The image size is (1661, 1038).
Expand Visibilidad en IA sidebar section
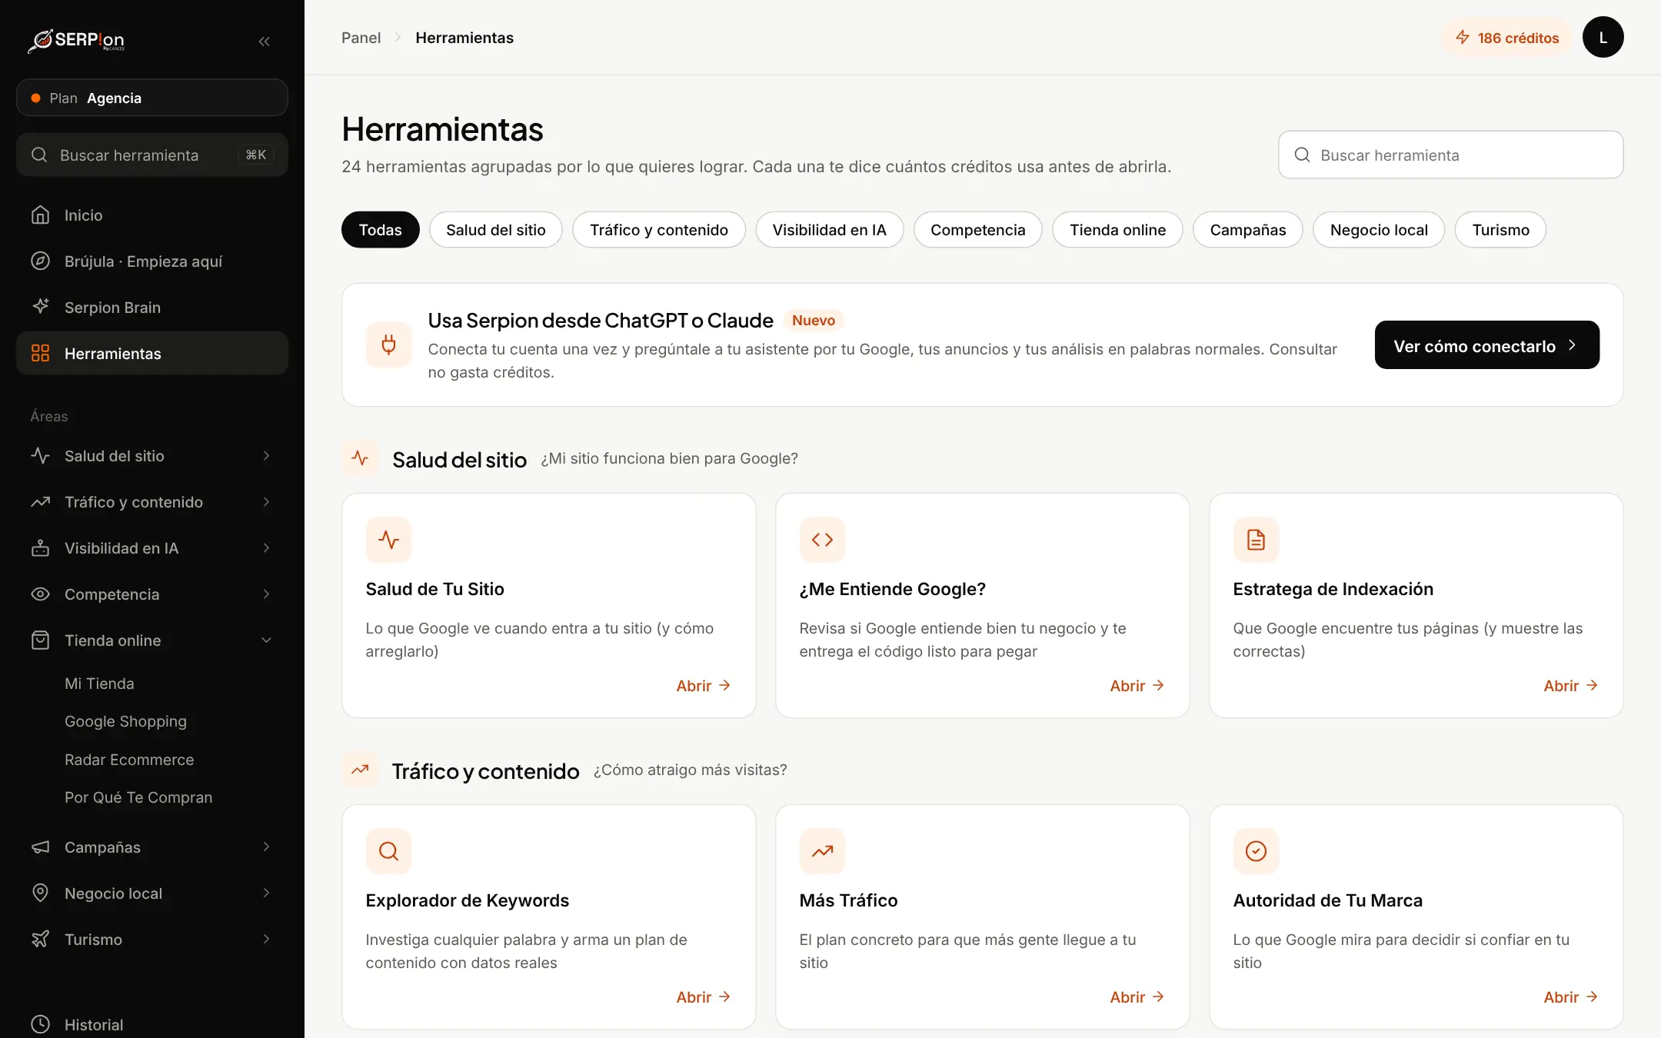pos(152,548)
